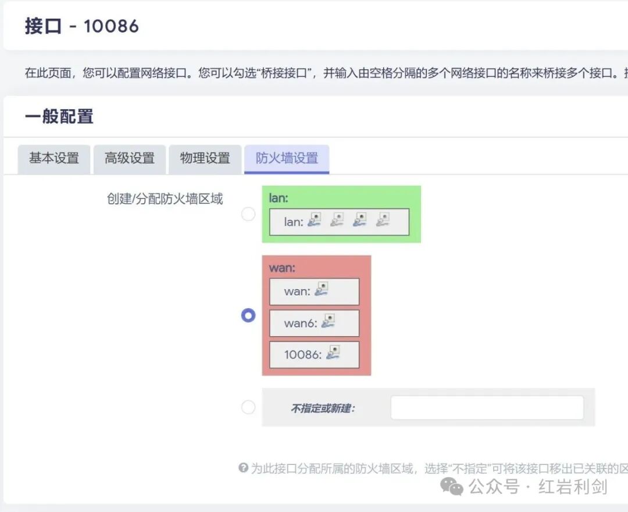
Task: Click the green lan zone box header
Action: [x=279, y=198]
